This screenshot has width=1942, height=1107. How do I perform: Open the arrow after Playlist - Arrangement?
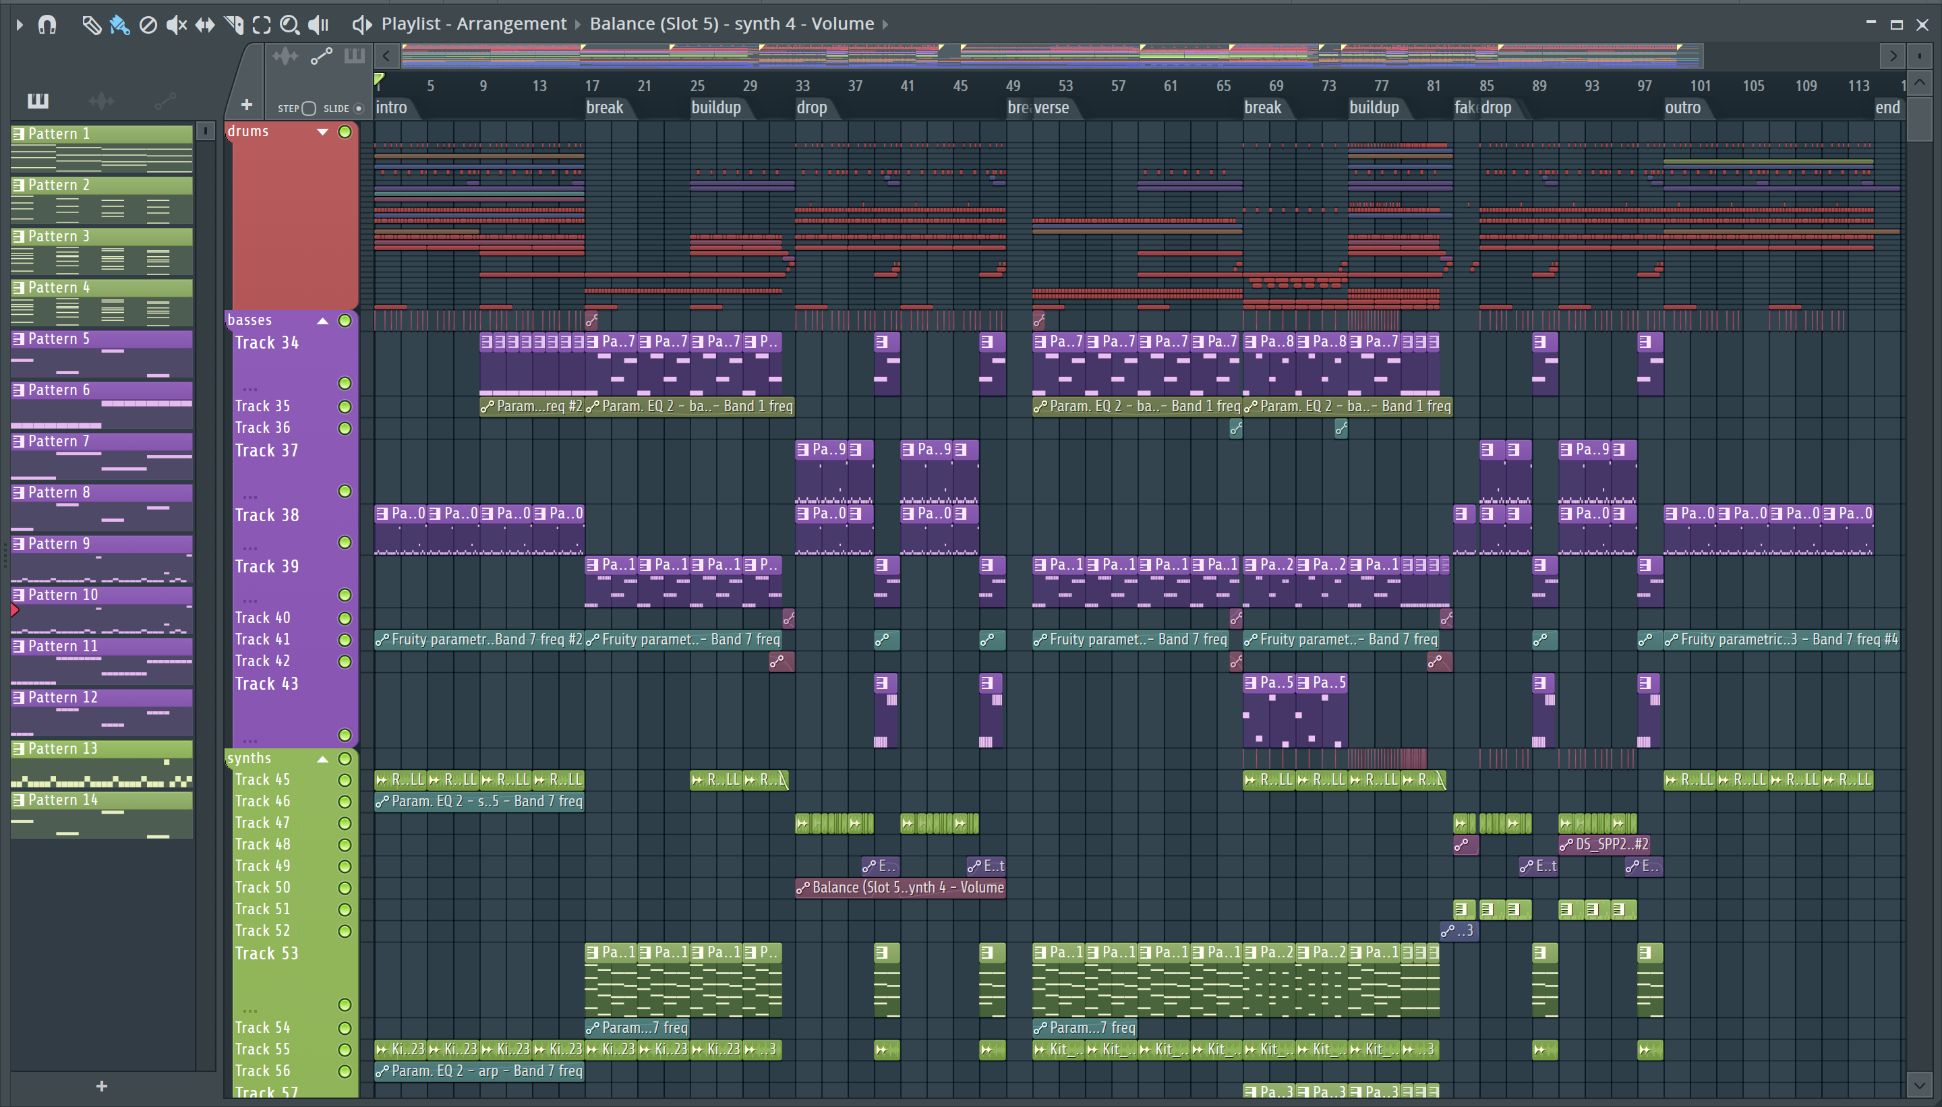point(577,24)
